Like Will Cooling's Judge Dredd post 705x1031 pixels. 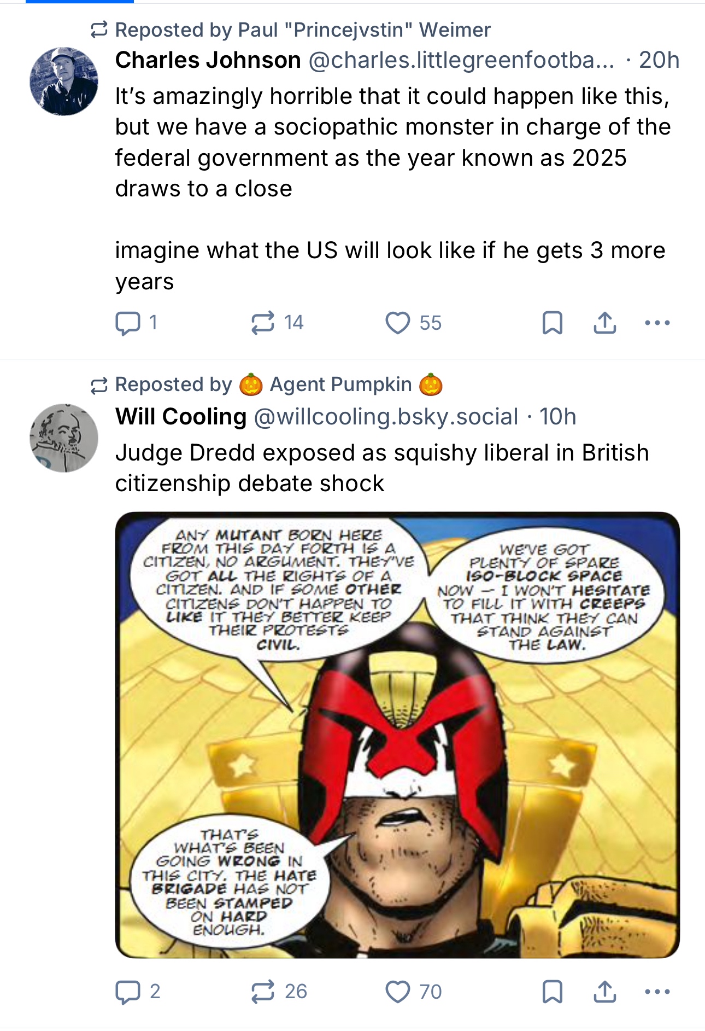(398, 992)
